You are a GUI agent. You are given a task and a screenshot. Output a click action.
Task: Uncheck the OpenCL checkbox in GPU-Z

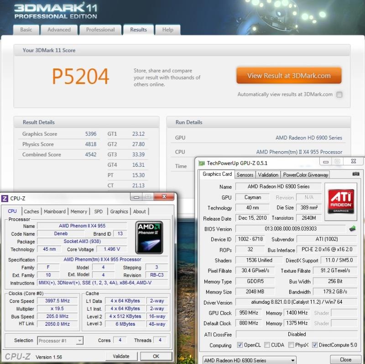coord(240,345)
